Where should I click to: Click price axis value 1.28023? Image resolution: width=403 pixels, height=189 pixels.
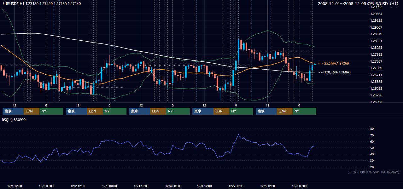point(376,48)
